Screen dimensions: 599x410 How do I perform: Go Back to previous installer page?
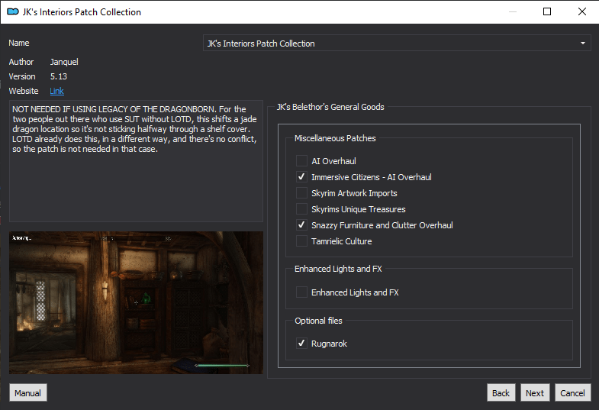click(x=501, y=392)
